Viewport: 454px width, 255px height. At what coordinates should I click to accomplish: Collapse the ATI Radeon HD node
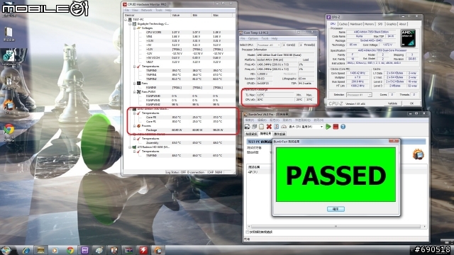[x=130, y=147]
